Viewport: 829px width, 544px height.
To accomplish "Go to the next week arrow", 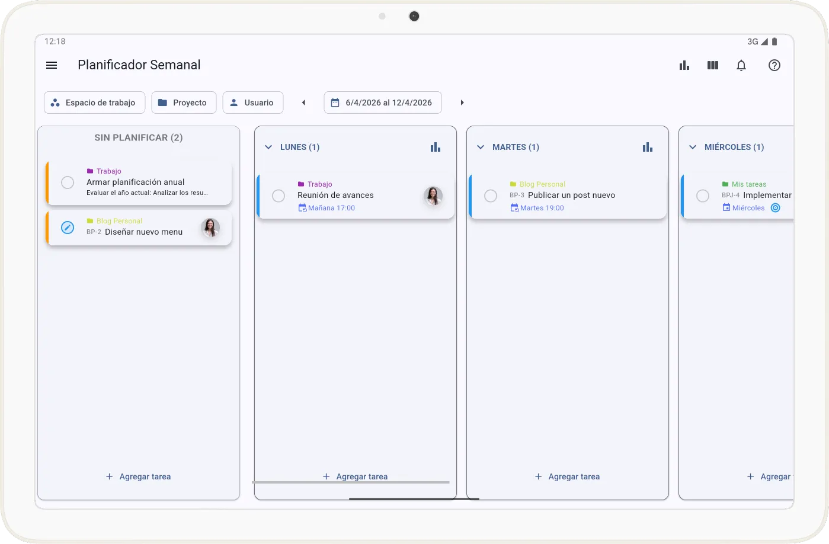I will [462, 103].
